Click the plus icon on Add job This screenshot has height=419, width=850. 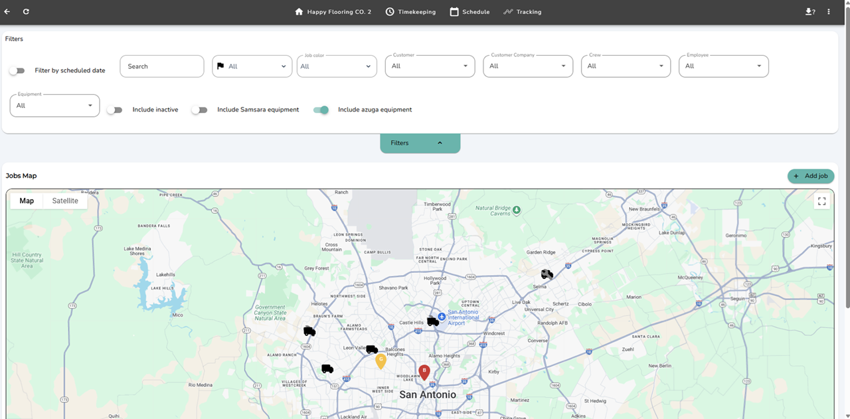tap(796, 176)
